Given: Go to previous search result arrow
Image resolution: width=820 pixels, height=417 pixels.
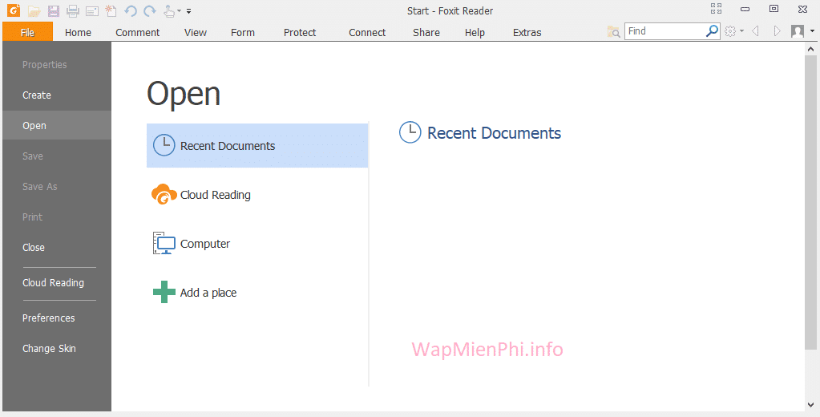Looking at the screenshot, I should [755, 31].
